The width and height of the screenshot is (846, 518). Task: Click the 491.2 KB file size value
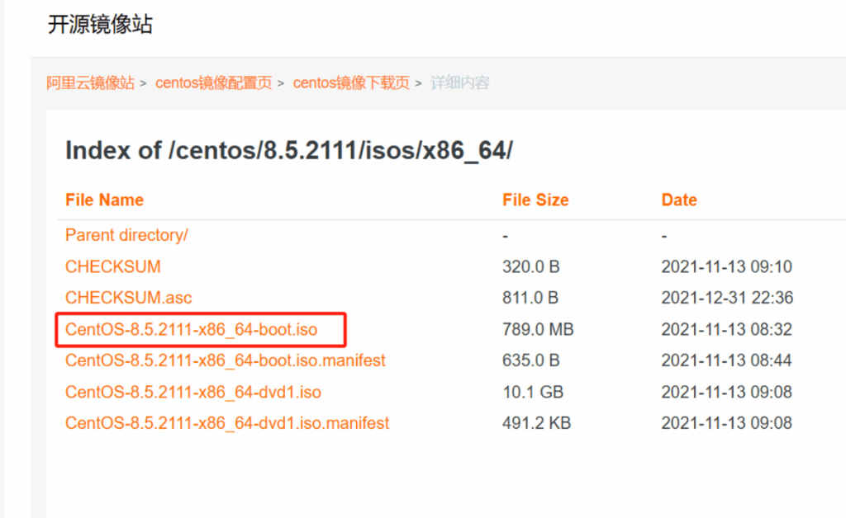point(536,423)
